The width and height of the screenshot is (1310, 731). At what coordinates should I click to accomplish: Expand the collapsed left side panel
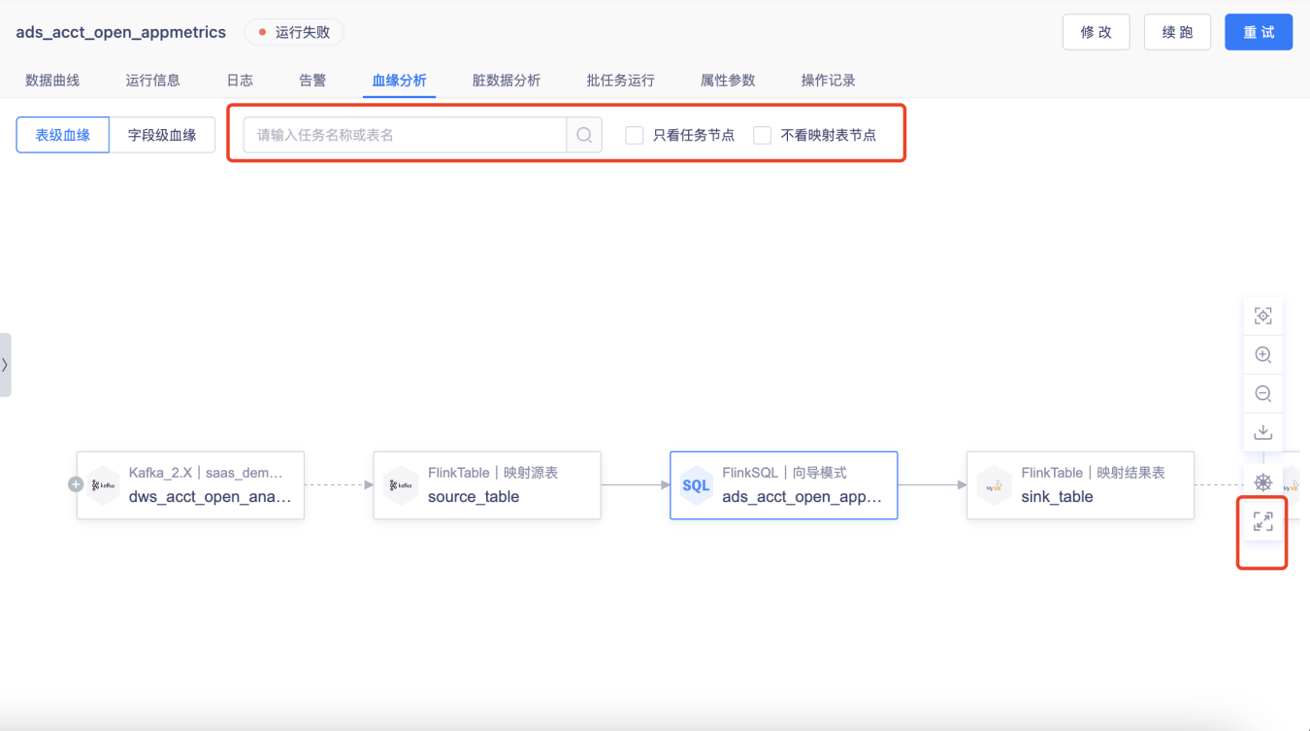(5, 365)
